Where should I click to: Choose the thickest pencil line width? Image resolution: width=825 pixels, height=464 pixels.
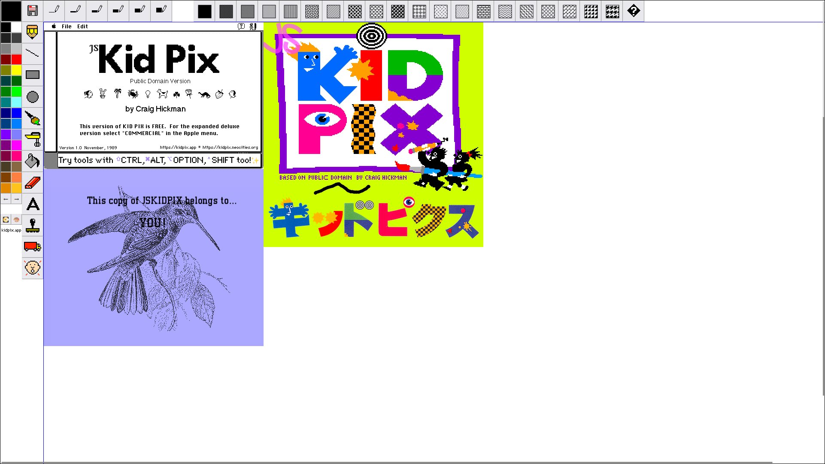click(x=161, y=11)
